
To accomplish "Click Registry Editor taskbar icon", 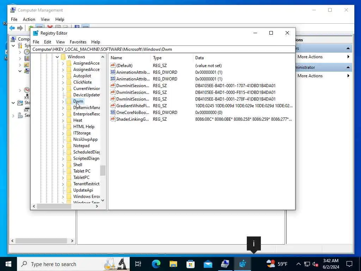I will tap(243, 264).
